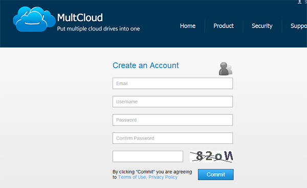Click the 'Create an Account' heading
The image size is (307, 188).
pos(146,65)
